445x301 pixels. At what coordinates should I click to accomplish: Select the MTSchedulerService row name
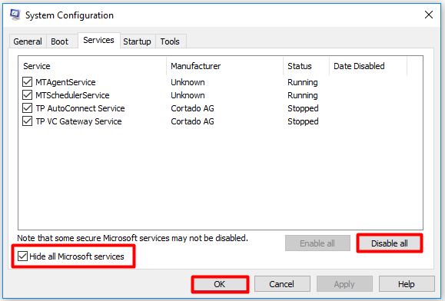[x=72, y=95]
